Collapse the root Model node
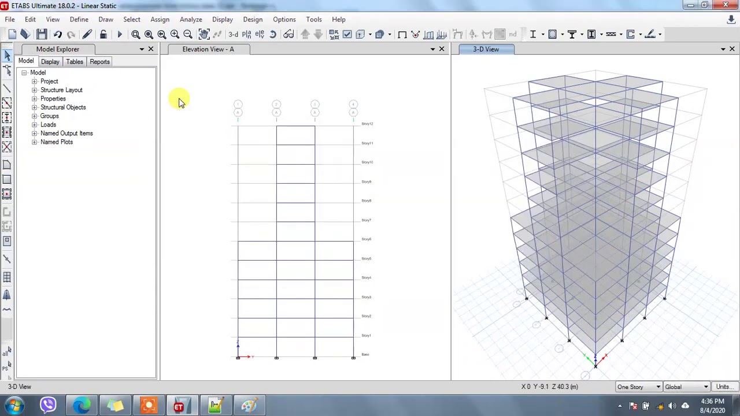Screen dimensions: 740x416 pyautogui.click(x=24, y=73)
